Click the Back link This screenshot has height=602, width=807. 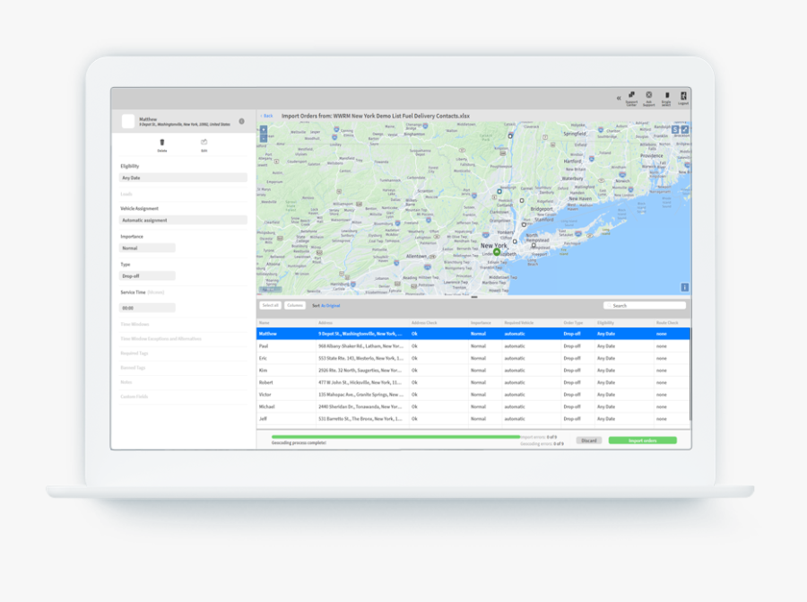tap(266, 116)
